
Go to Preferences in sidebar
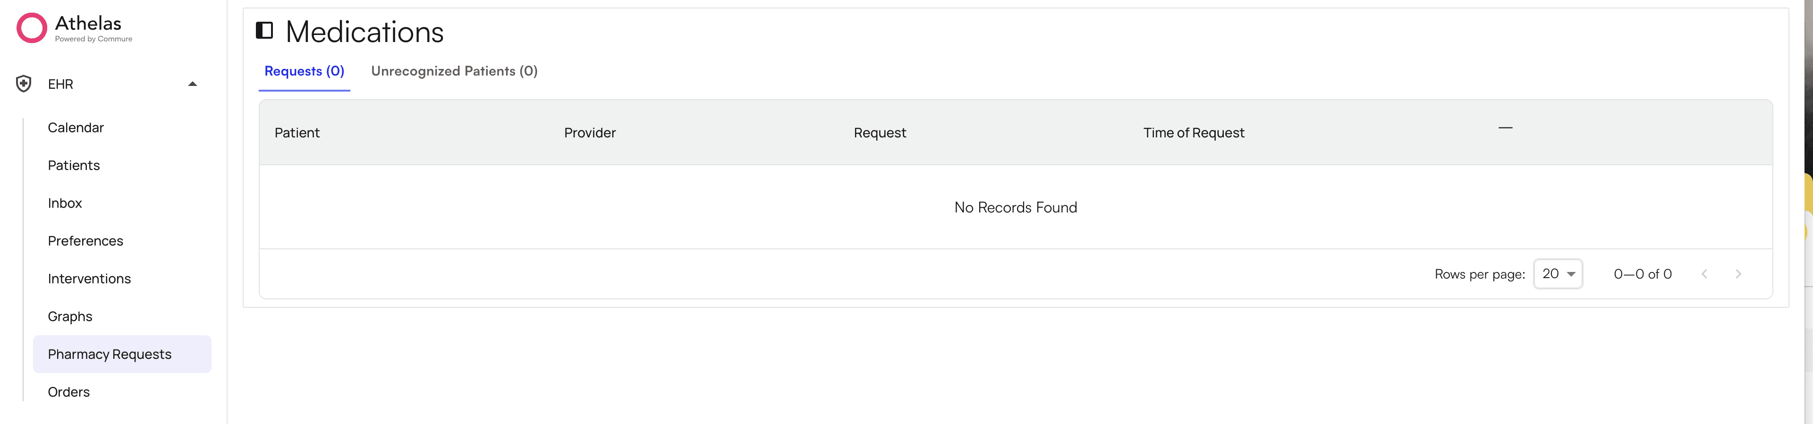(85, 241)
